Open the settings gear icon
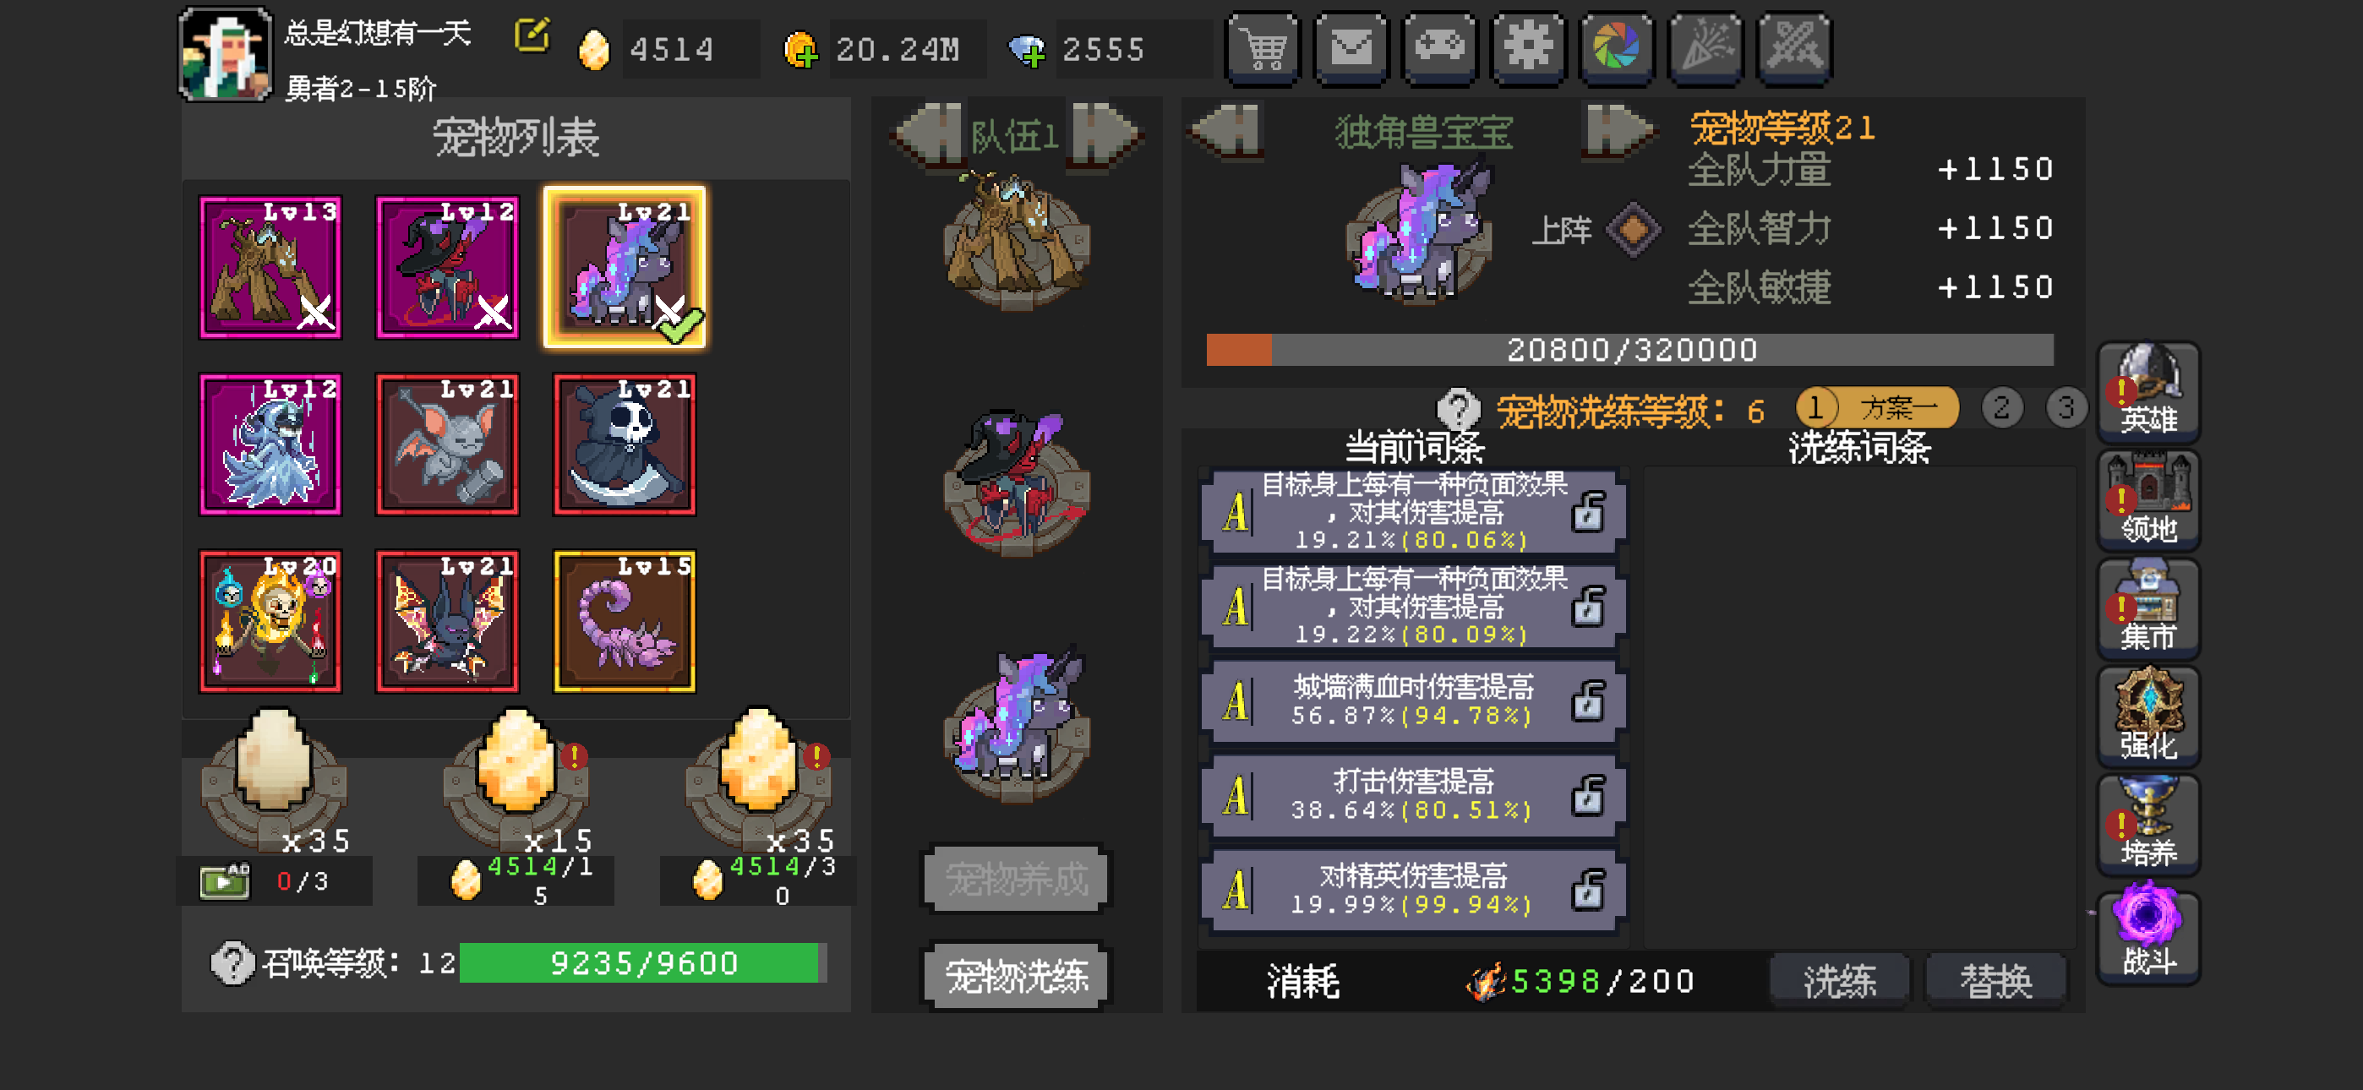Screen dimensions: 2363x1090 1528,47
